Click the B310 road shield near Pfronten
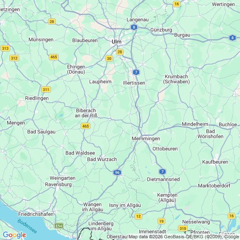Viewport: 240px width, 240px height. point(183,229)
